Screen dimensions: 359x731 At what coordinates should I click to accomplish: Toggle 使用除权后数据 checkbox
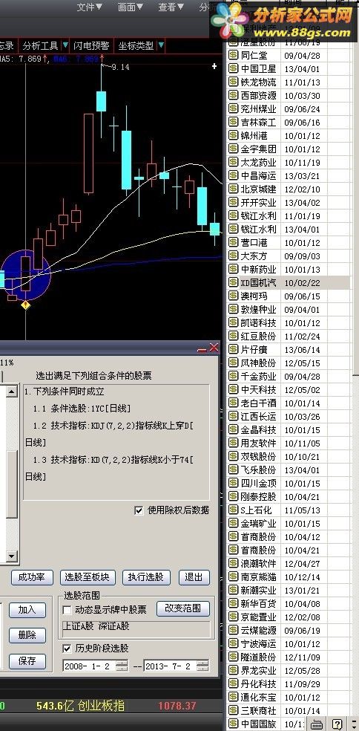point(139,510)
